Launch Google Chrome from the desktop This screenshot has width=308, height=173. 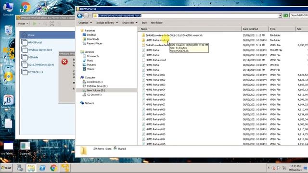click(x=26, y=8)
